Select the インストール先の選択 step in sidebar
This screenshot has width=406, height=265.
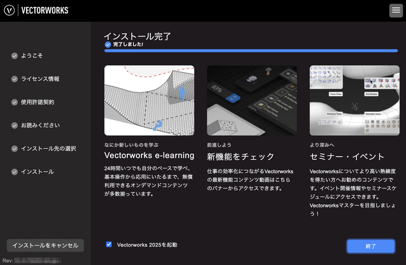[48, 149]
